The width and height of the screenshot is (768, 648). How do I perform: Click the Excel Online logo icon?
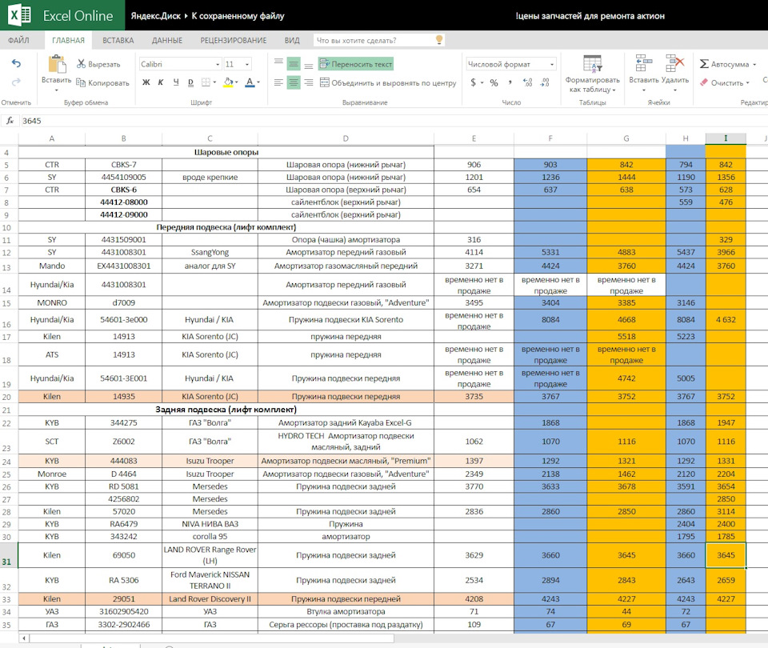point(20,15)
